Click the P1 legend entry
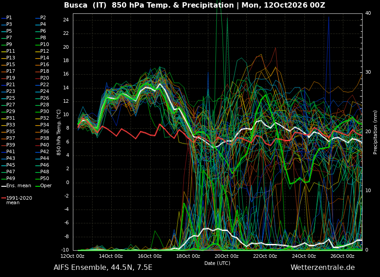The width and height of the screenshot is (380, 277). click(7, 18)
